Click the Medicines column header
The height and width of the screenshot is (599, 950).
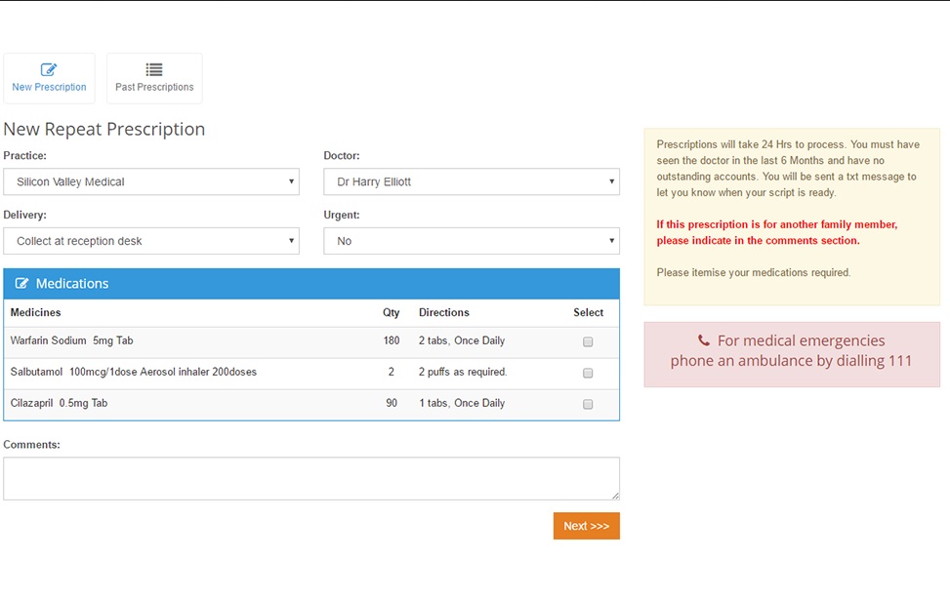pos(36,312)
